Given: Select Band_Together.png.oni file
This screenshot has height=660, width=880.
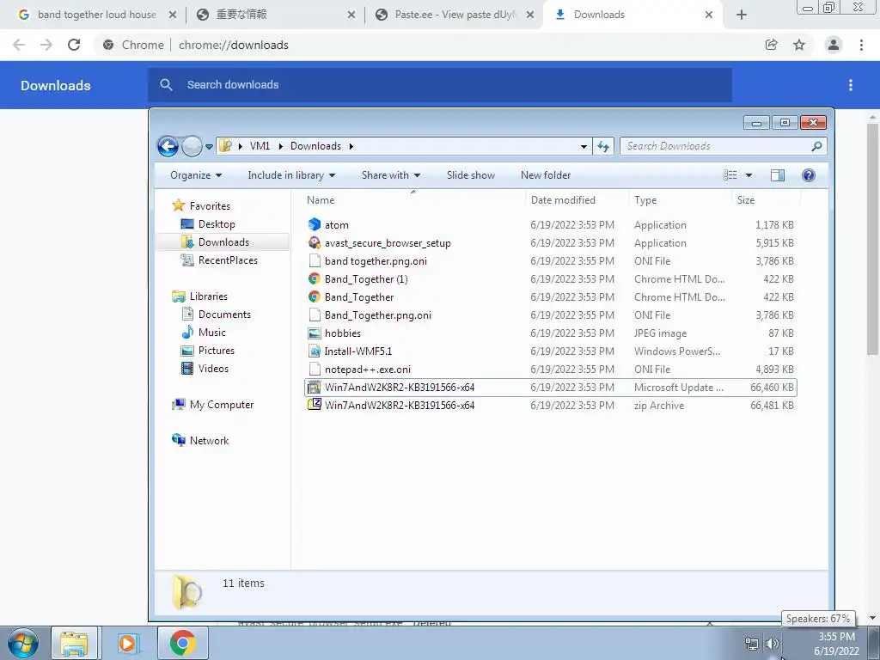Looking at the screenshot, I should [378, 315].
